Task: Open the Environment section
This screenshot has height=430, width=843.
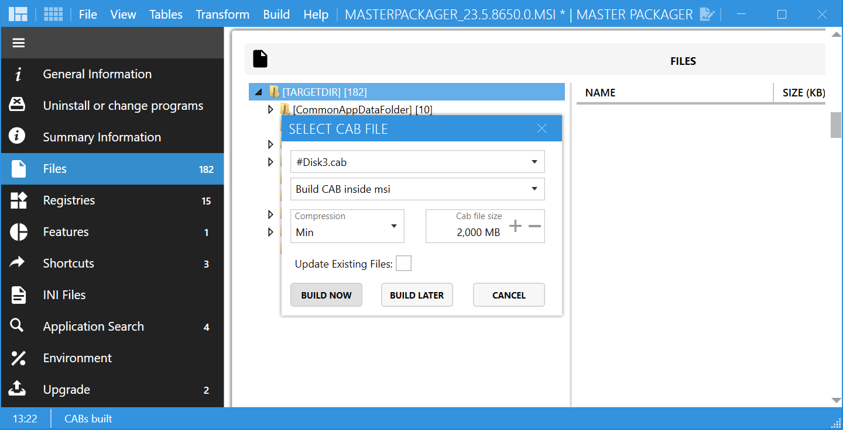Action: [112, 358]
